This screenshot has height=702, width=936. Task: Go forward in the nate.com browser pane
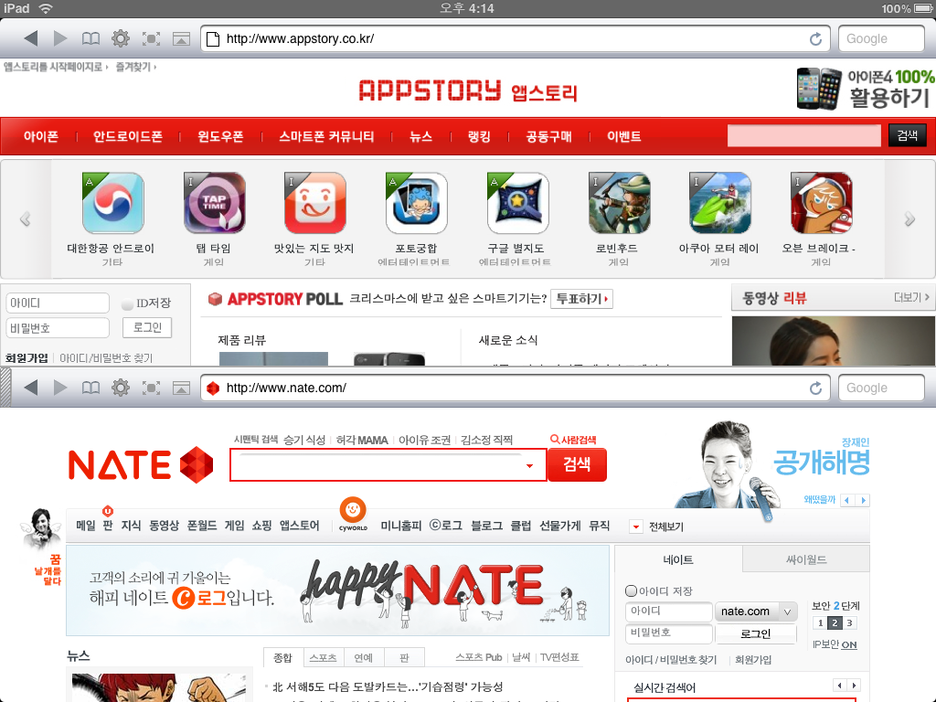(60, 388)
